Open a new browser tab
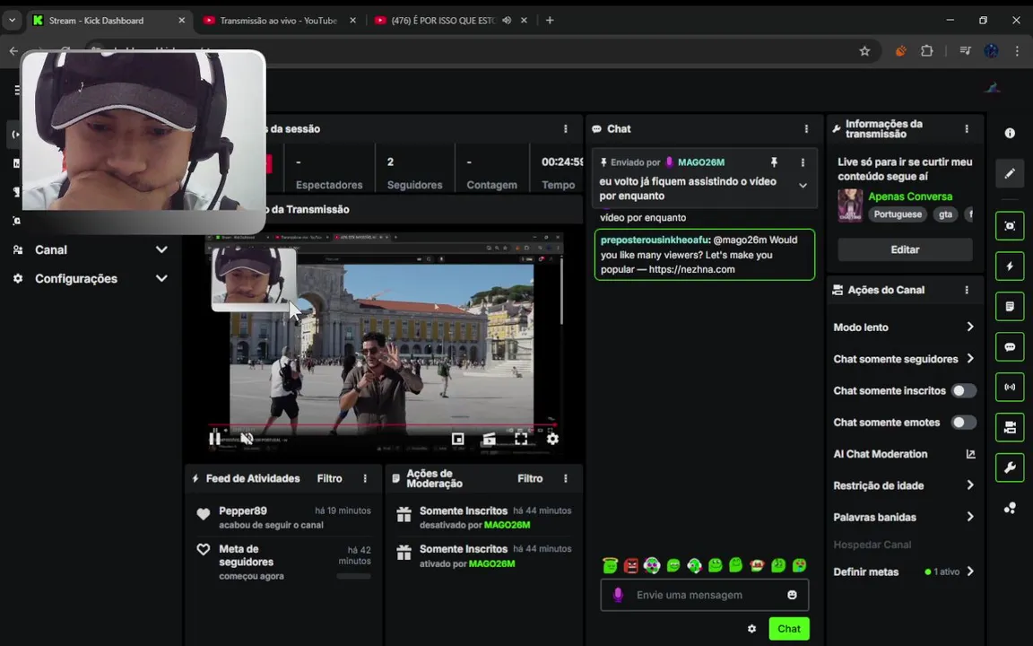The height and width of the screenshot is (646, 1033). pos(550,21)
